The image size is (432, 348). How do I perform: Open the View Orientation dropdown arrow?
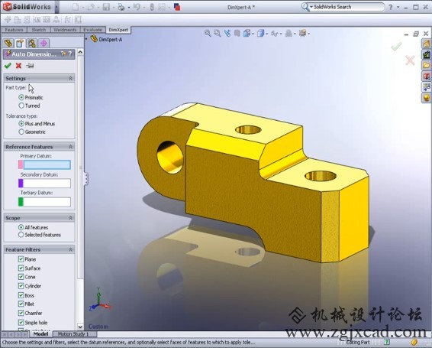point(253,34)
